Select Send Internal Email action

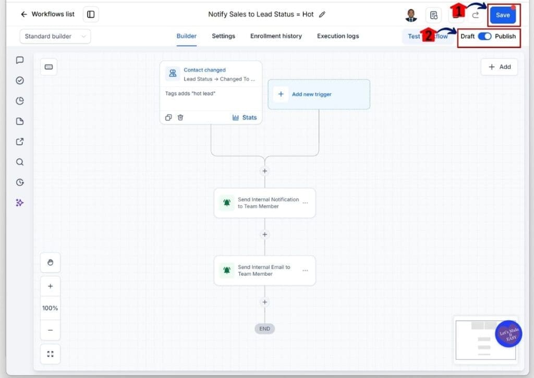tap(264, 271)
